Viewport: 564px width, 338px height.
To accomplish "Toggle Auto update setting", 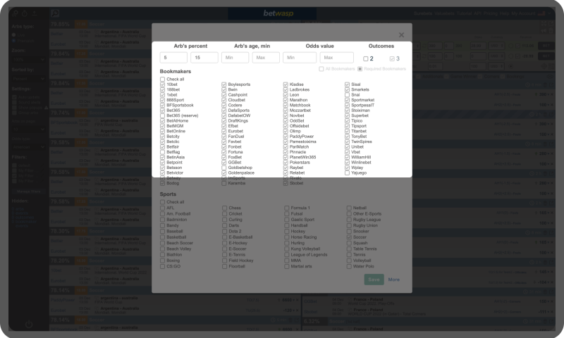I will coord(14,97).
